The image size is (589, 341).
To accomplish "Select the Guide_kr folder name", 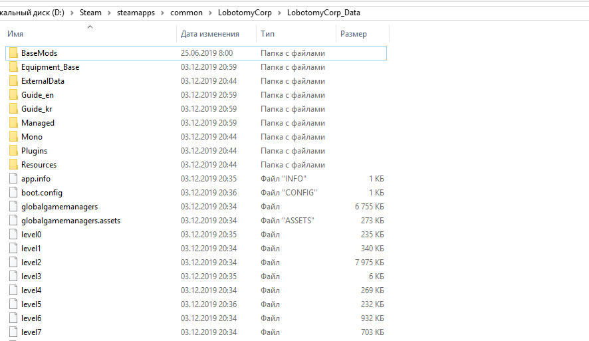I will (37, 108).
